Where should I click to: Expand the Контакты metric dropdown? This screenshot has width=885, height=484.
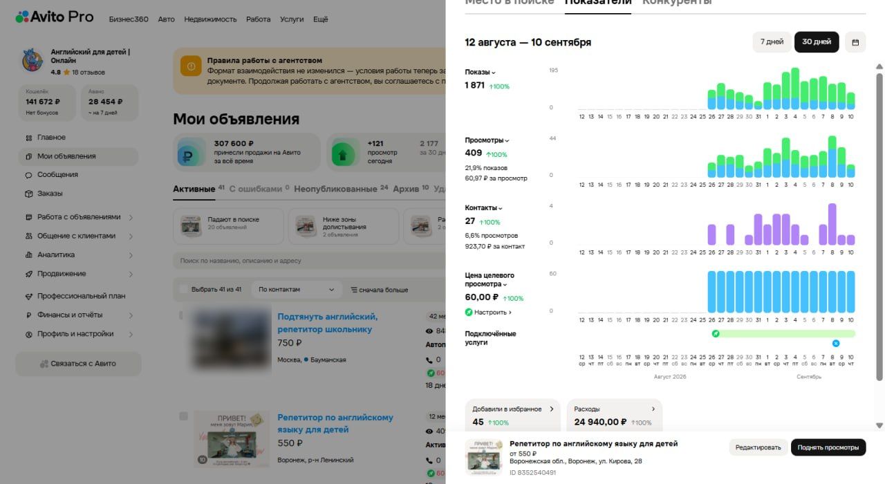click(484, 208)
